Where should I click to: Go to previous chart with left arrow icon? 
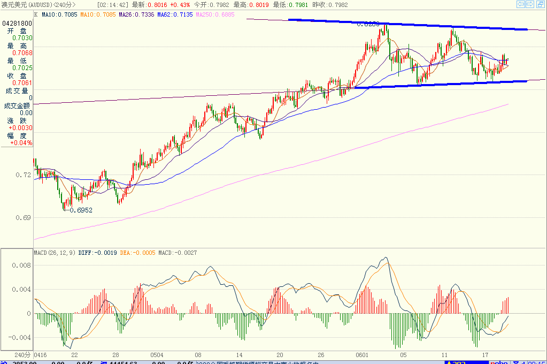(520, 4)
